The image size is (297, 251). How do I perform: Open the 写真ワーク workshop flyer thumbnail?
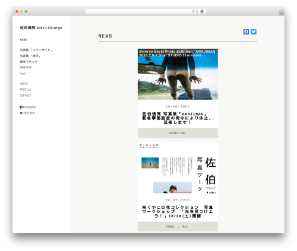pyautogui.click(x=178, y=168)
